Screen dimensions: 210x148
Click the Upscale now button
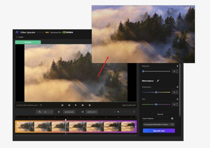pos(159,131)
